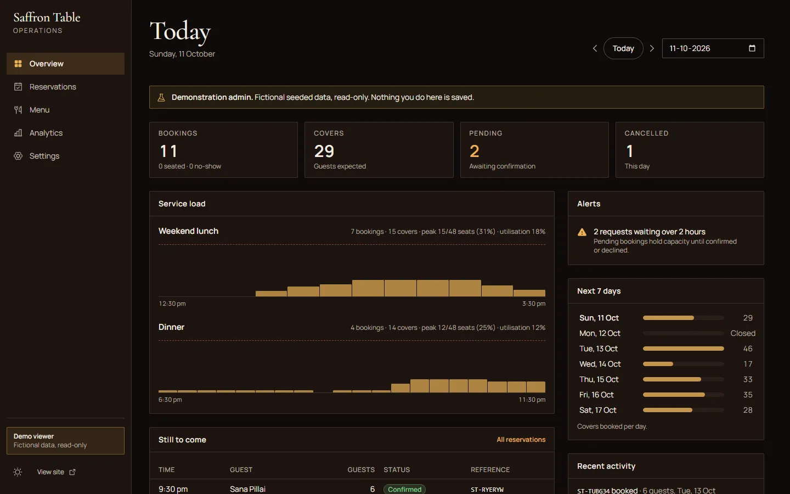Image resolution: width=790 pixels, height=494 pixels.
Task: Open the calendar picker icon in date field
Action: click(x=752, y=48)
